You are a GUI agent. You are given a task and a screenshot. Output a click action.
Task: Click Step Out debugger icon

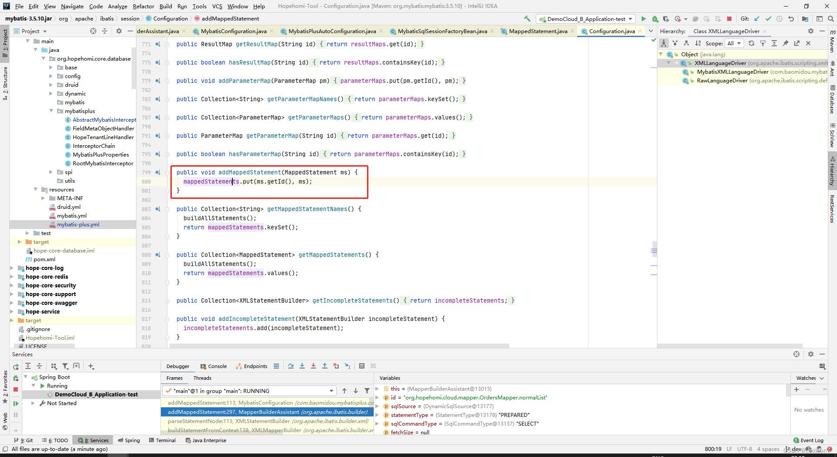coord(325,366)
